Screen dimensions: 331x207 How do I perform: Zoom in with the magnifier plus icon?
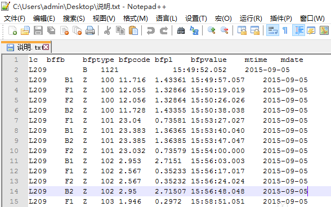(212, 30)
